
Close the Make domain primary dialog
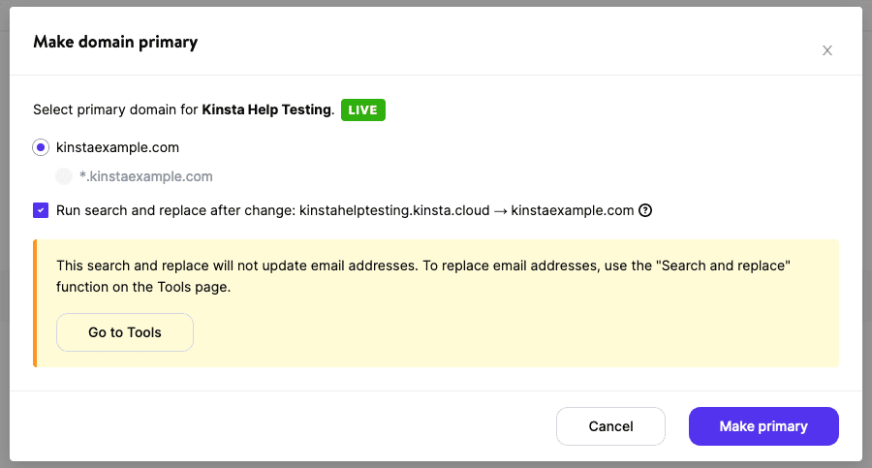(x=826, y=50)
